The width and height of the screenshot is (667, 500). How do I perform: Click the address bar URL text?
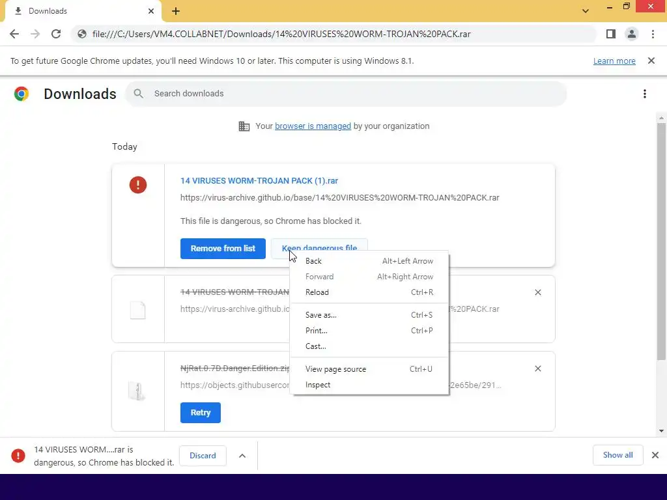pyautogui.click(x=281, y=34)
